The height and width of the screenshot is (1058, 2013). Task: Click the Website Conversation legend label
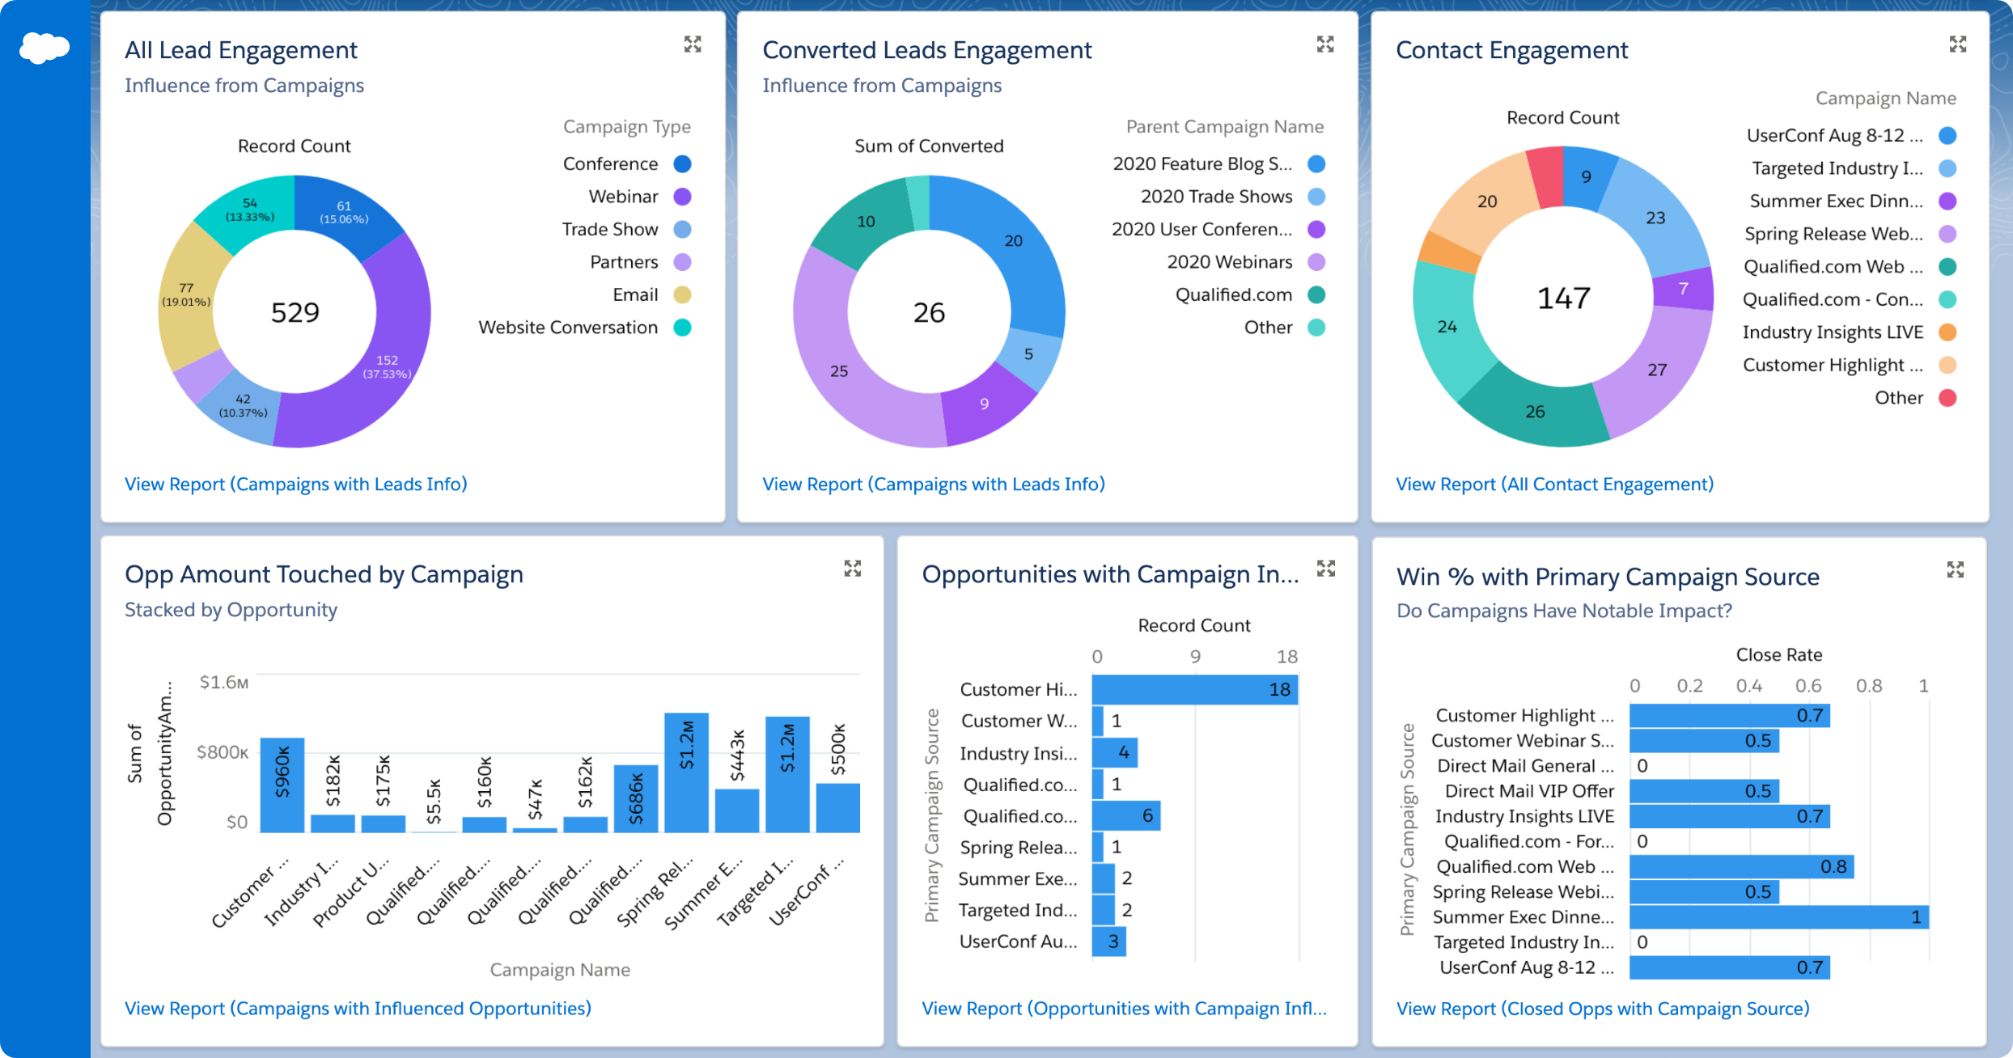[x=568, y=328]
